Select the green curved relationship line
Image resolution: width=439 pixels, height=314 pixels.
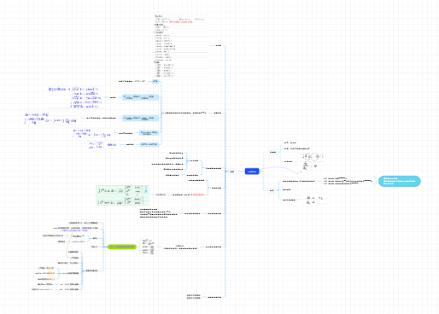coord(68,247)
